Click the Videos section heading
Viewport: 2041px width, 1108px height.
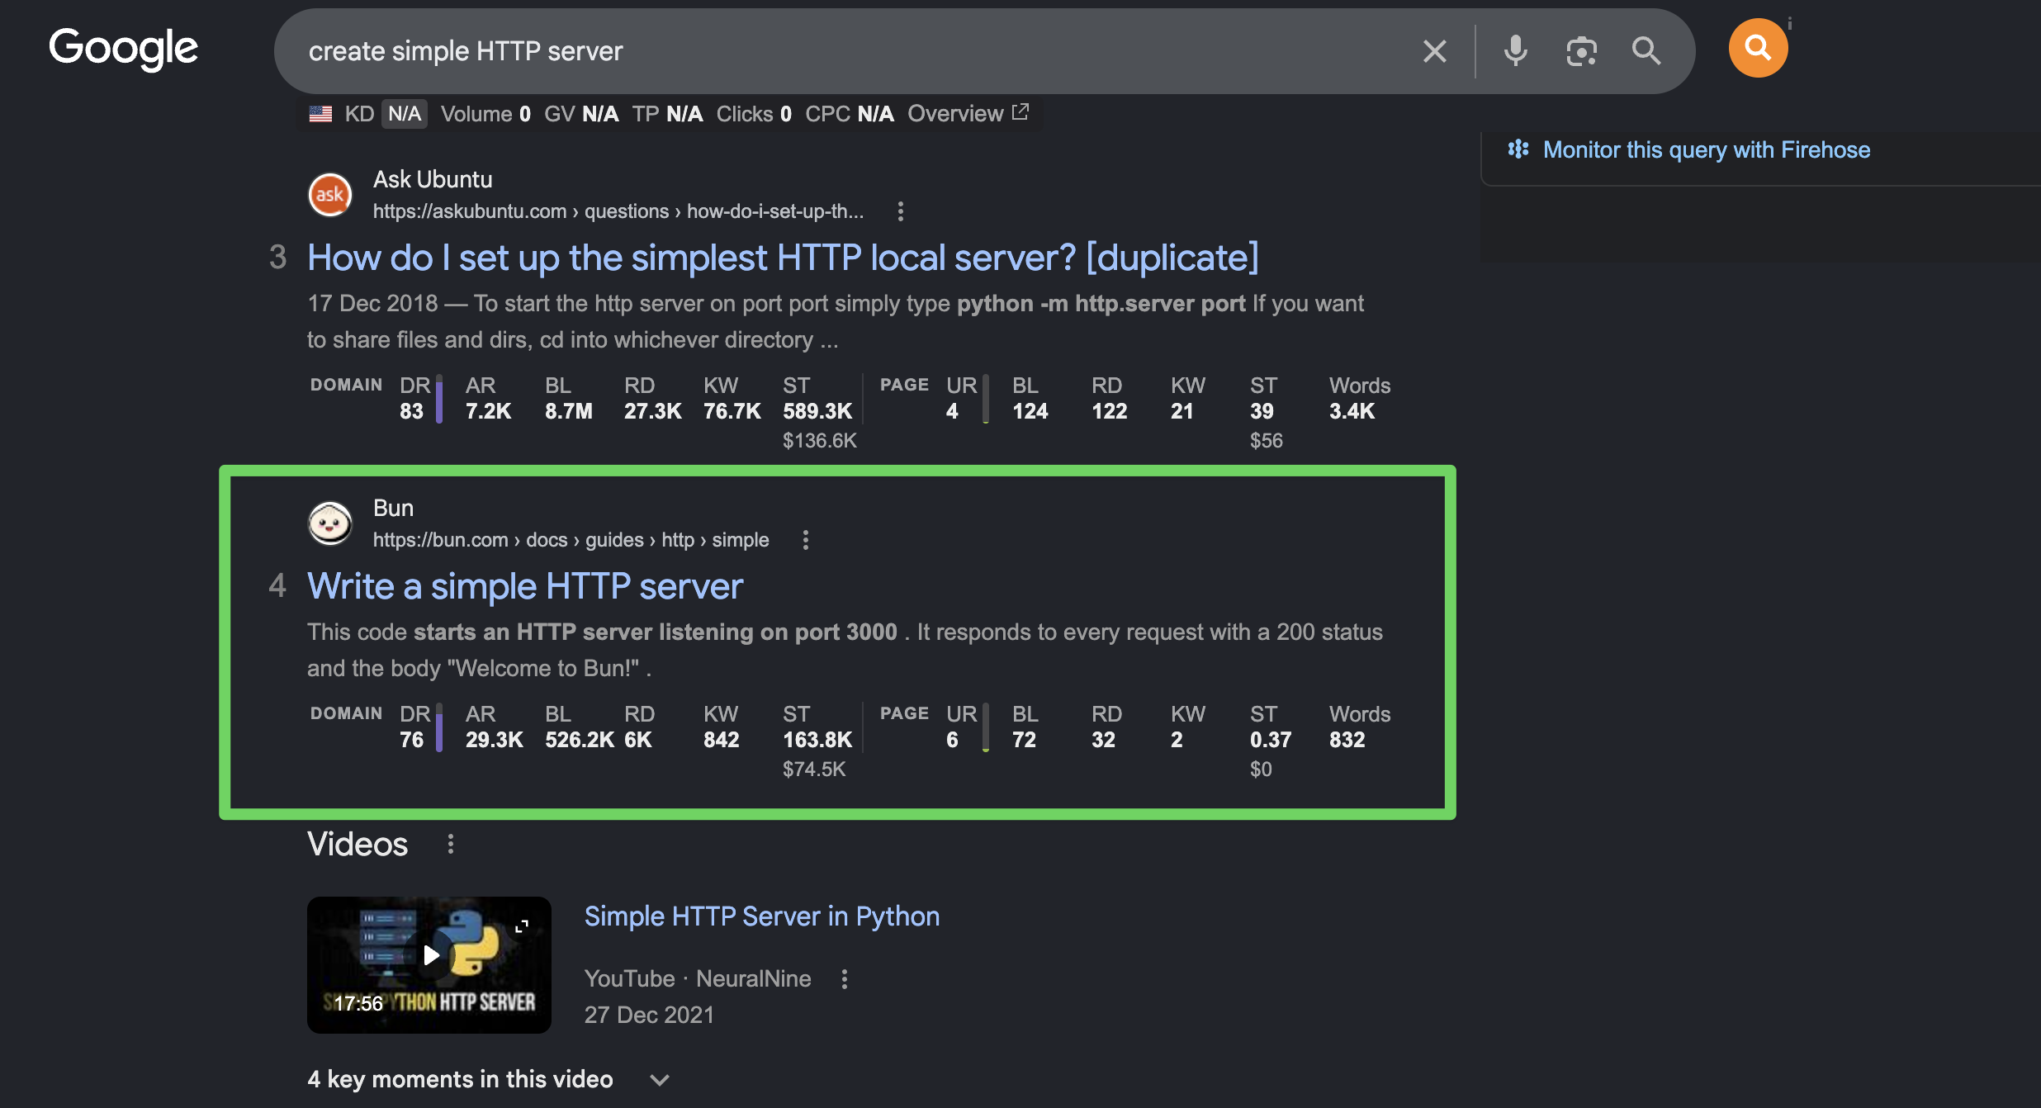(x=358, y=844)
